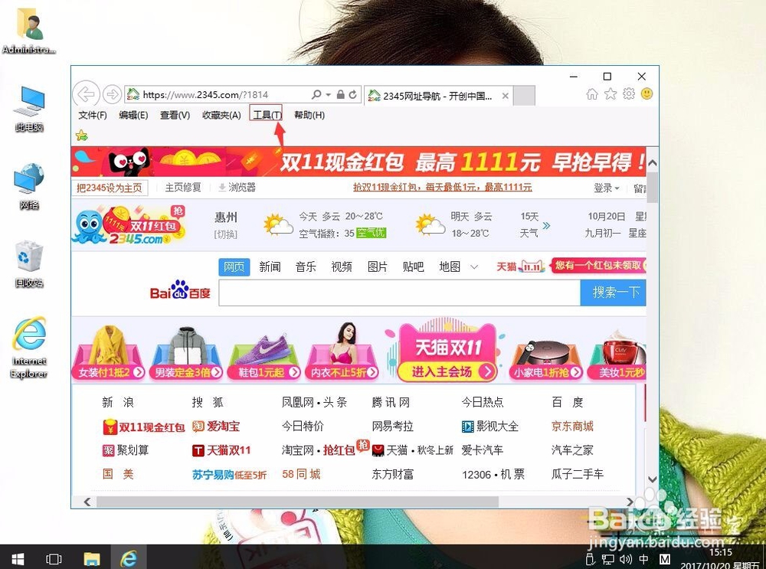
Task: Open the 帮助(H) menu
Action: tap(309, 116)
